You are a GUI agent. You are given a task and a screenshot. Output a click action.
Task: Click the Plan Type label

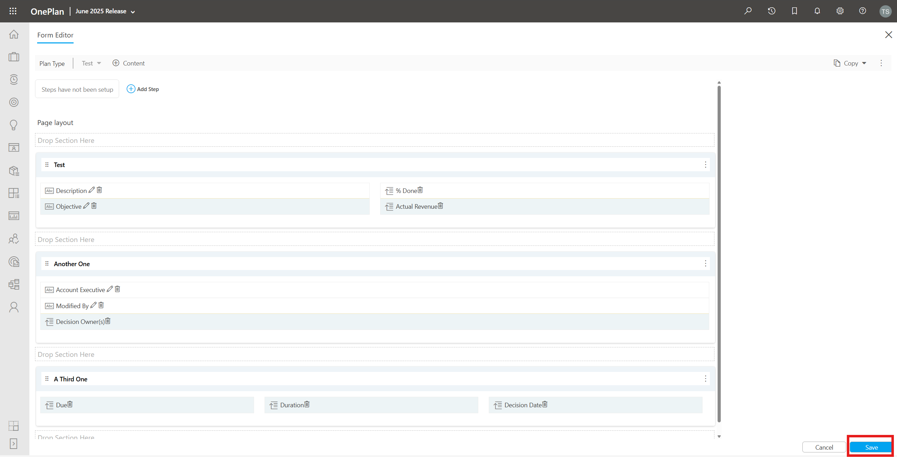(x=52, y=63)
